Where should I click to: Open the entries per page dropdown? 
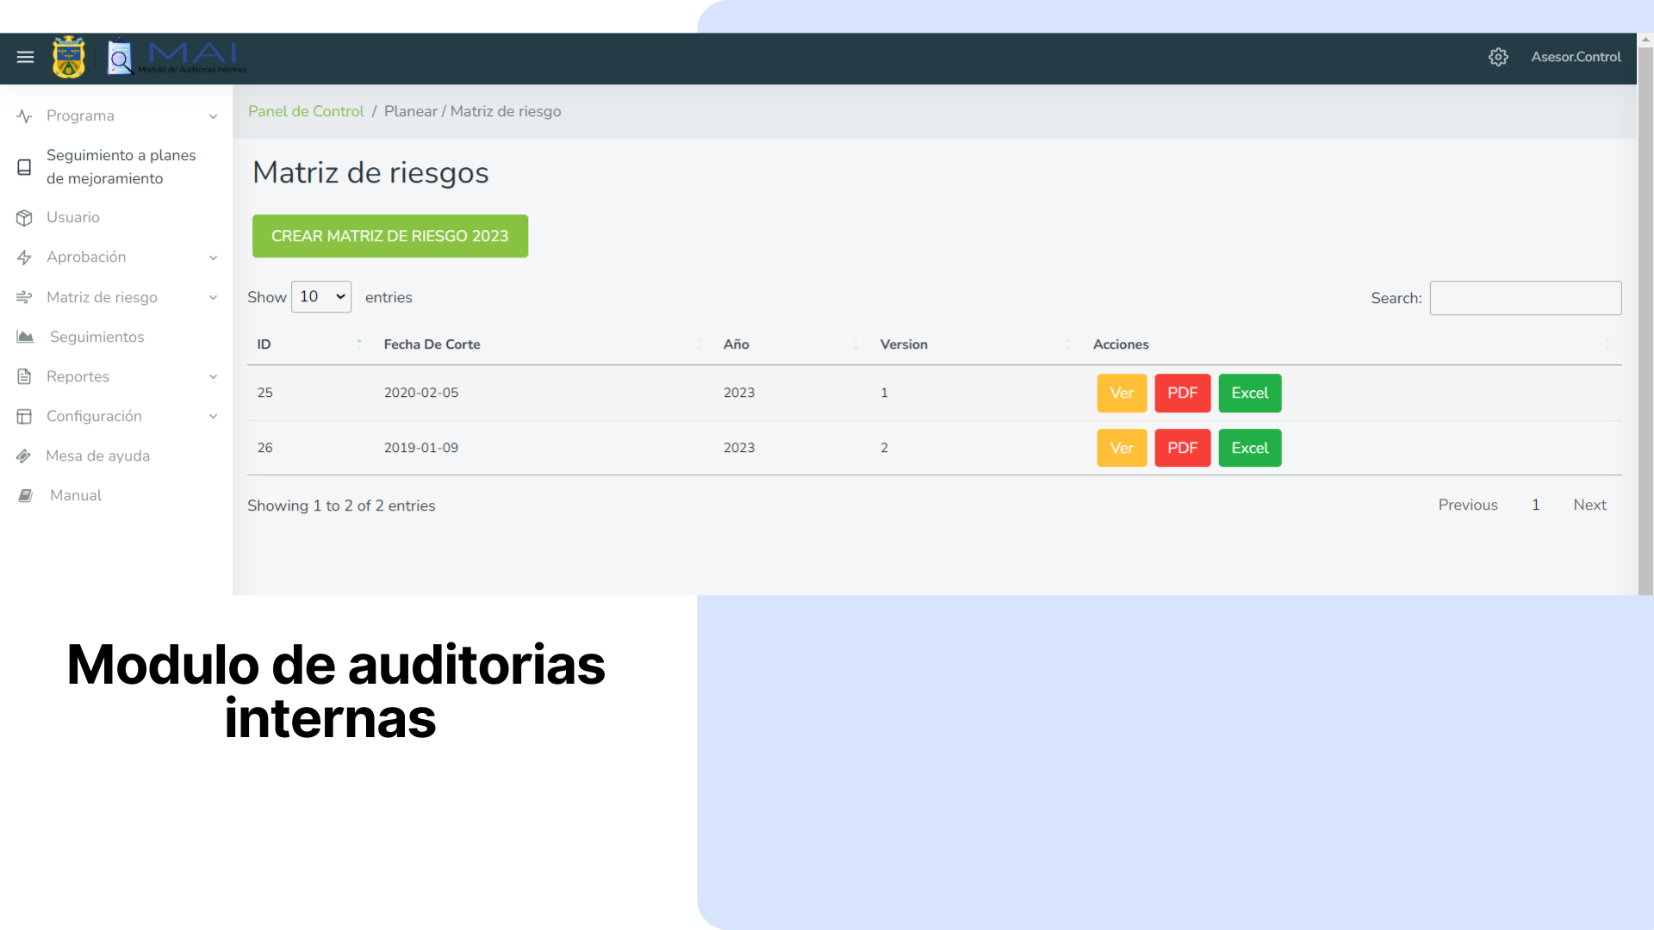click(x=321, y=297)
